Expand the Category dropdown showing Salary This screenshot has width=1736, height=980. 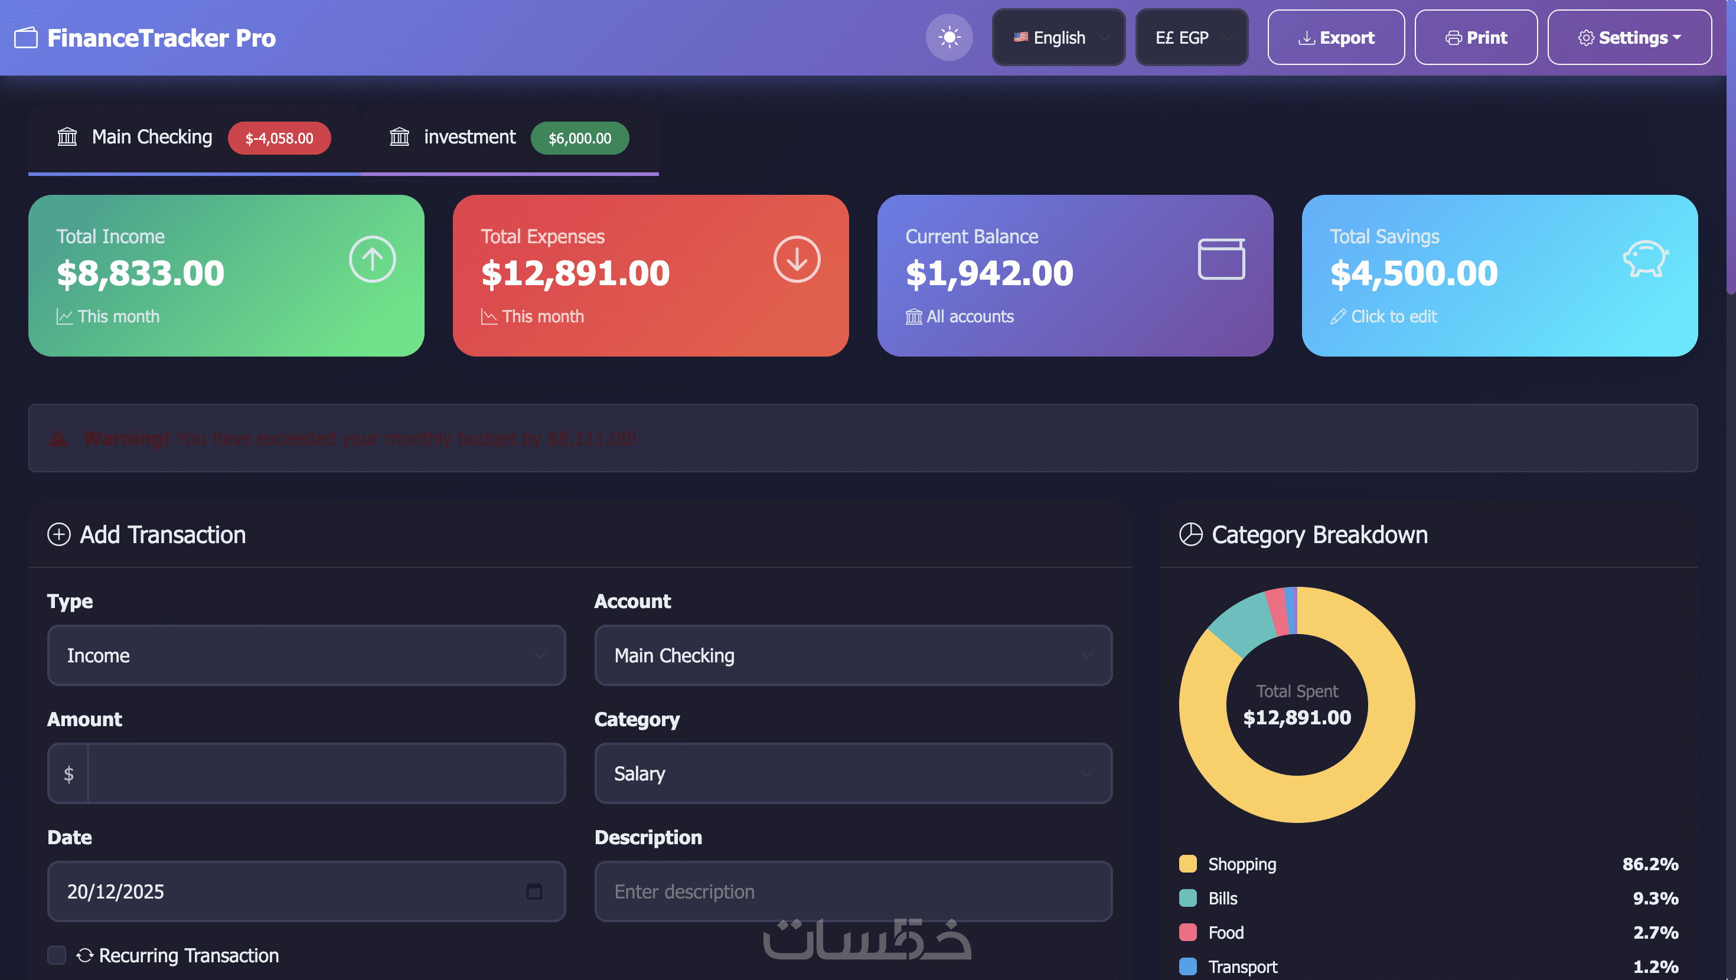tap(853, 773)
